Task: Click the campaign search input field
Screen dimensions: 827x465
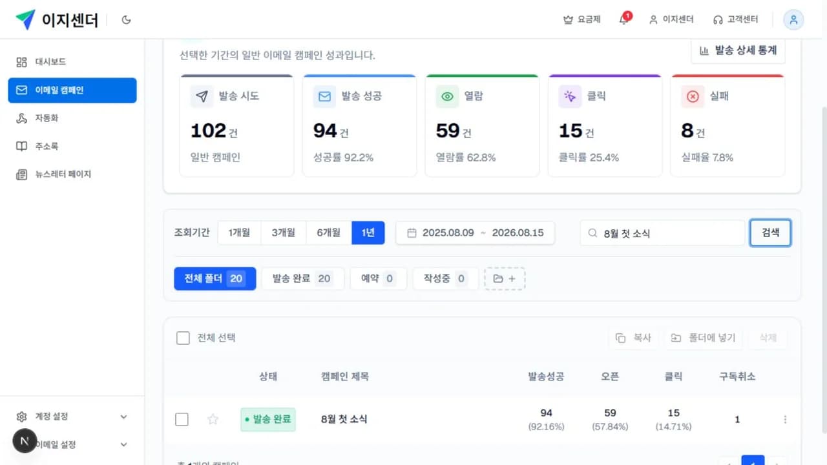Action: (663, 233)
